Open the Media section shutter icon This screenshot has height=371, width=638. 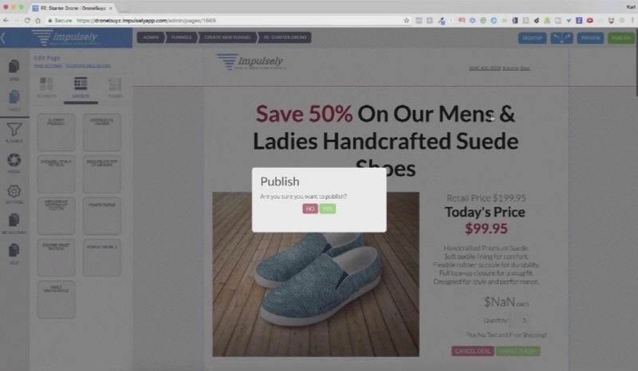[x=14, y=162]
